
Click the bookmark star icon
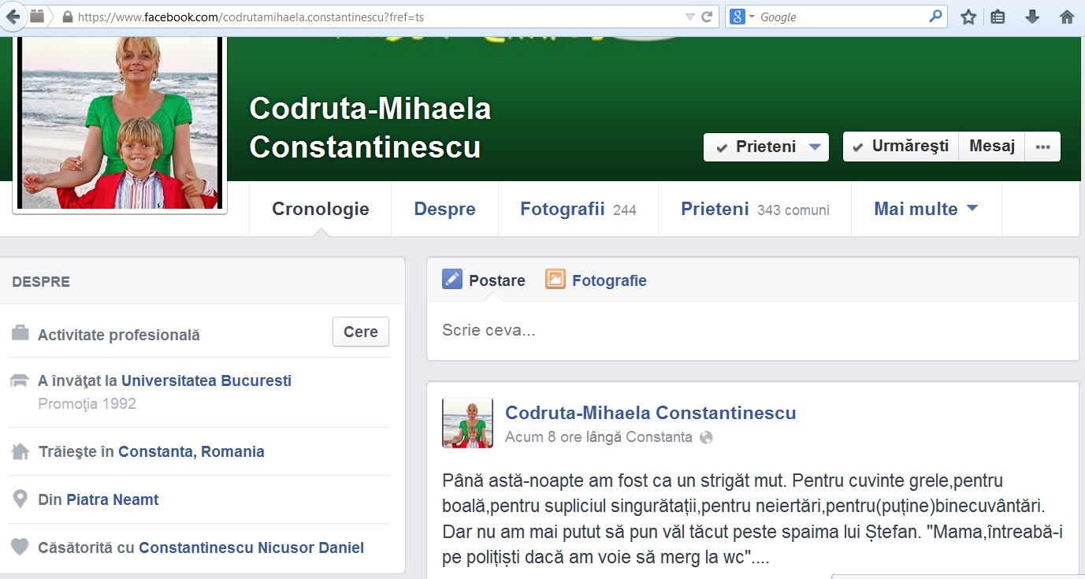[968, 17]
